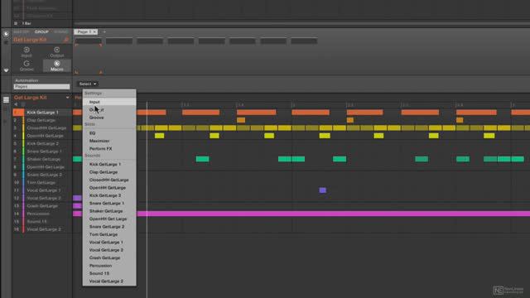Click the Get Large Kit quick-browse magnifier
The image size is (530, 298).
tap(66, 40)
